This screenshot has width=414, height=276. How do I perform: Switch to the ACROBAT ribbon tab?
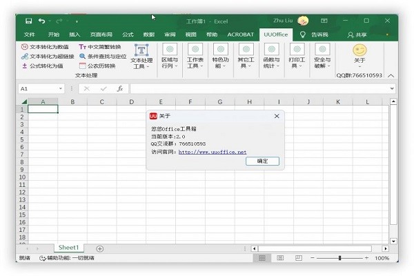(239, 34)
